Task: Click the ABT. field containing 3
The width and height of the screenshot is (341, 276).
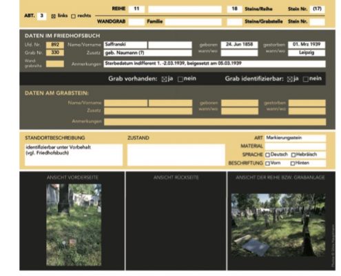Action: (x=41, y=16)
